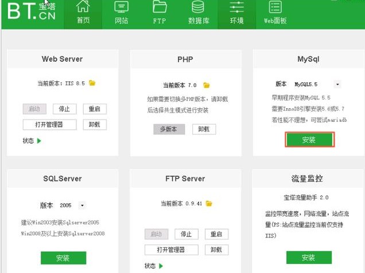Click the Web Server card title

coord(62,59)
